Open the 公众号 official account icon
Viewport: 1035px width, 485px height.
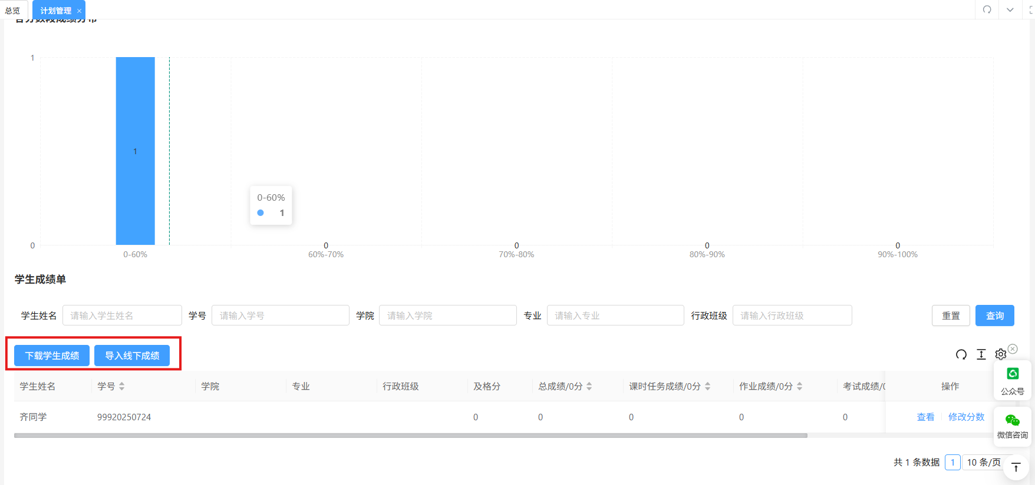[1012, 380]
